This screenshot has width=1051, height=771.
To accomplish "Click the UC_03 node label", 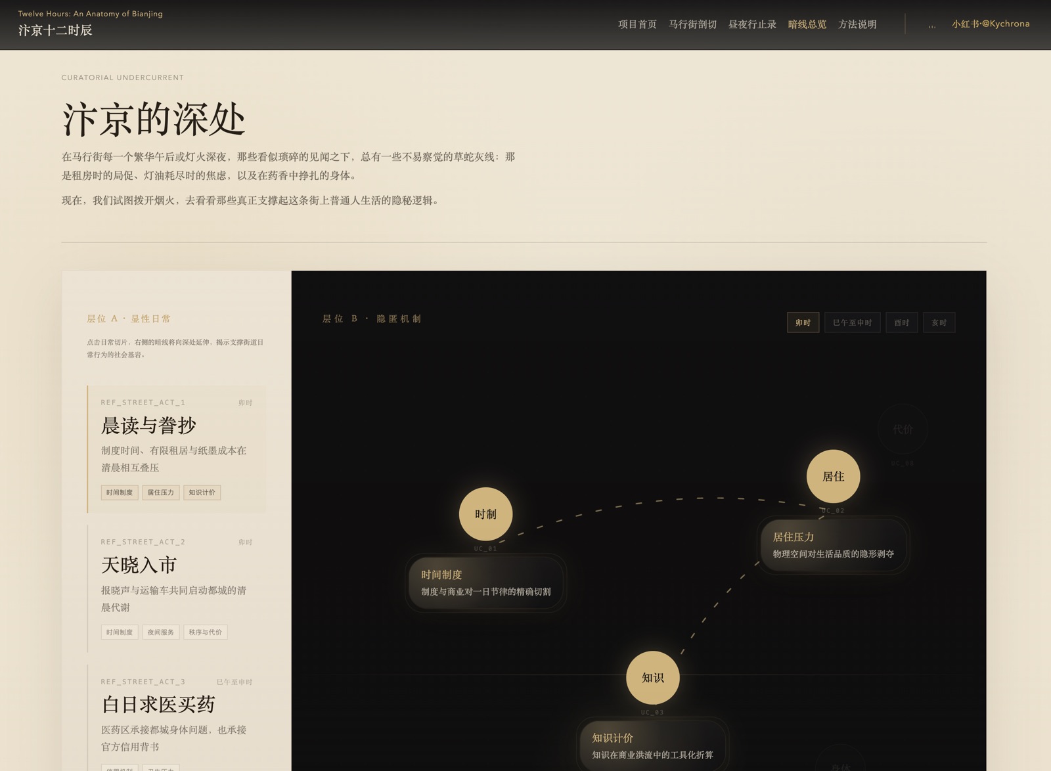I will (x=652, y=712).
